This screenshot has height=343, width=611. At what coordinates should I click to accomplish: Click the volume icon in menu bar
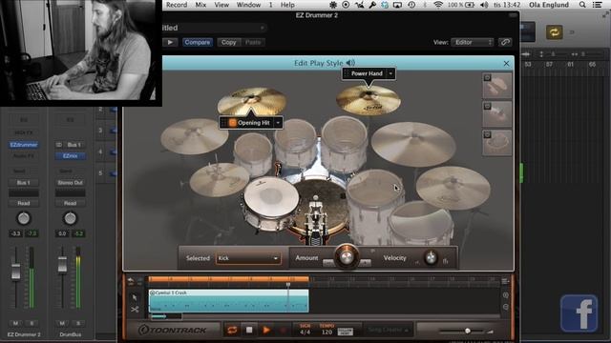[x=484, y=5]
